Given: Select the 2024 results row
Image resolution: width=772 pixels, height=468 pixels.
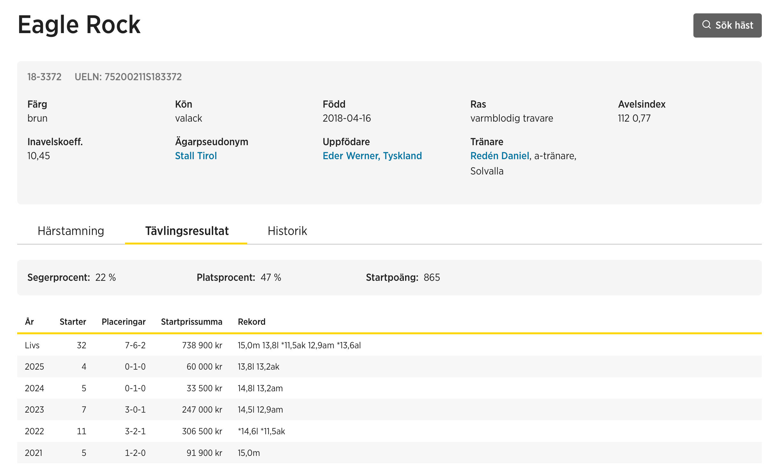Looking at the screenshot, I should pos(34,388).
